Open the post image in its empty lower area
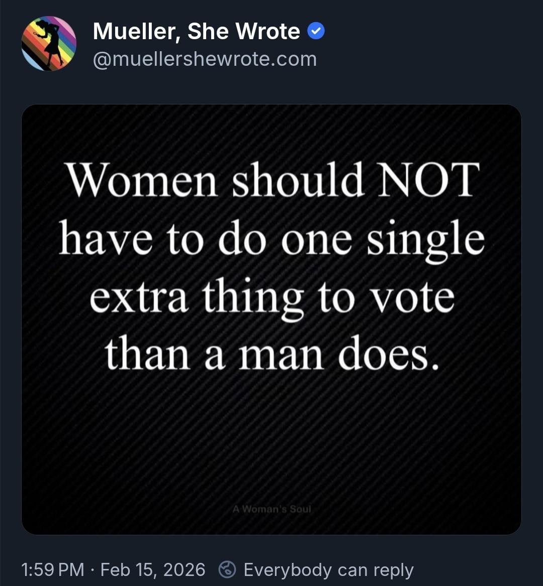543x586 pixels. point(271,442)
